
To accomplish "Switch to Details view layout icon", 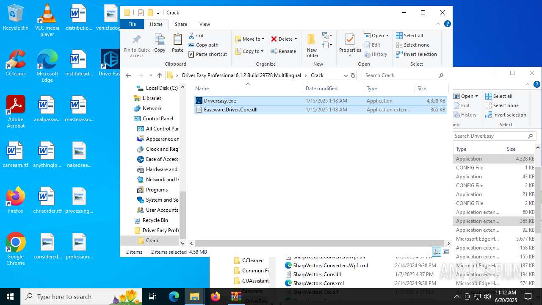I will pos(437,252).
